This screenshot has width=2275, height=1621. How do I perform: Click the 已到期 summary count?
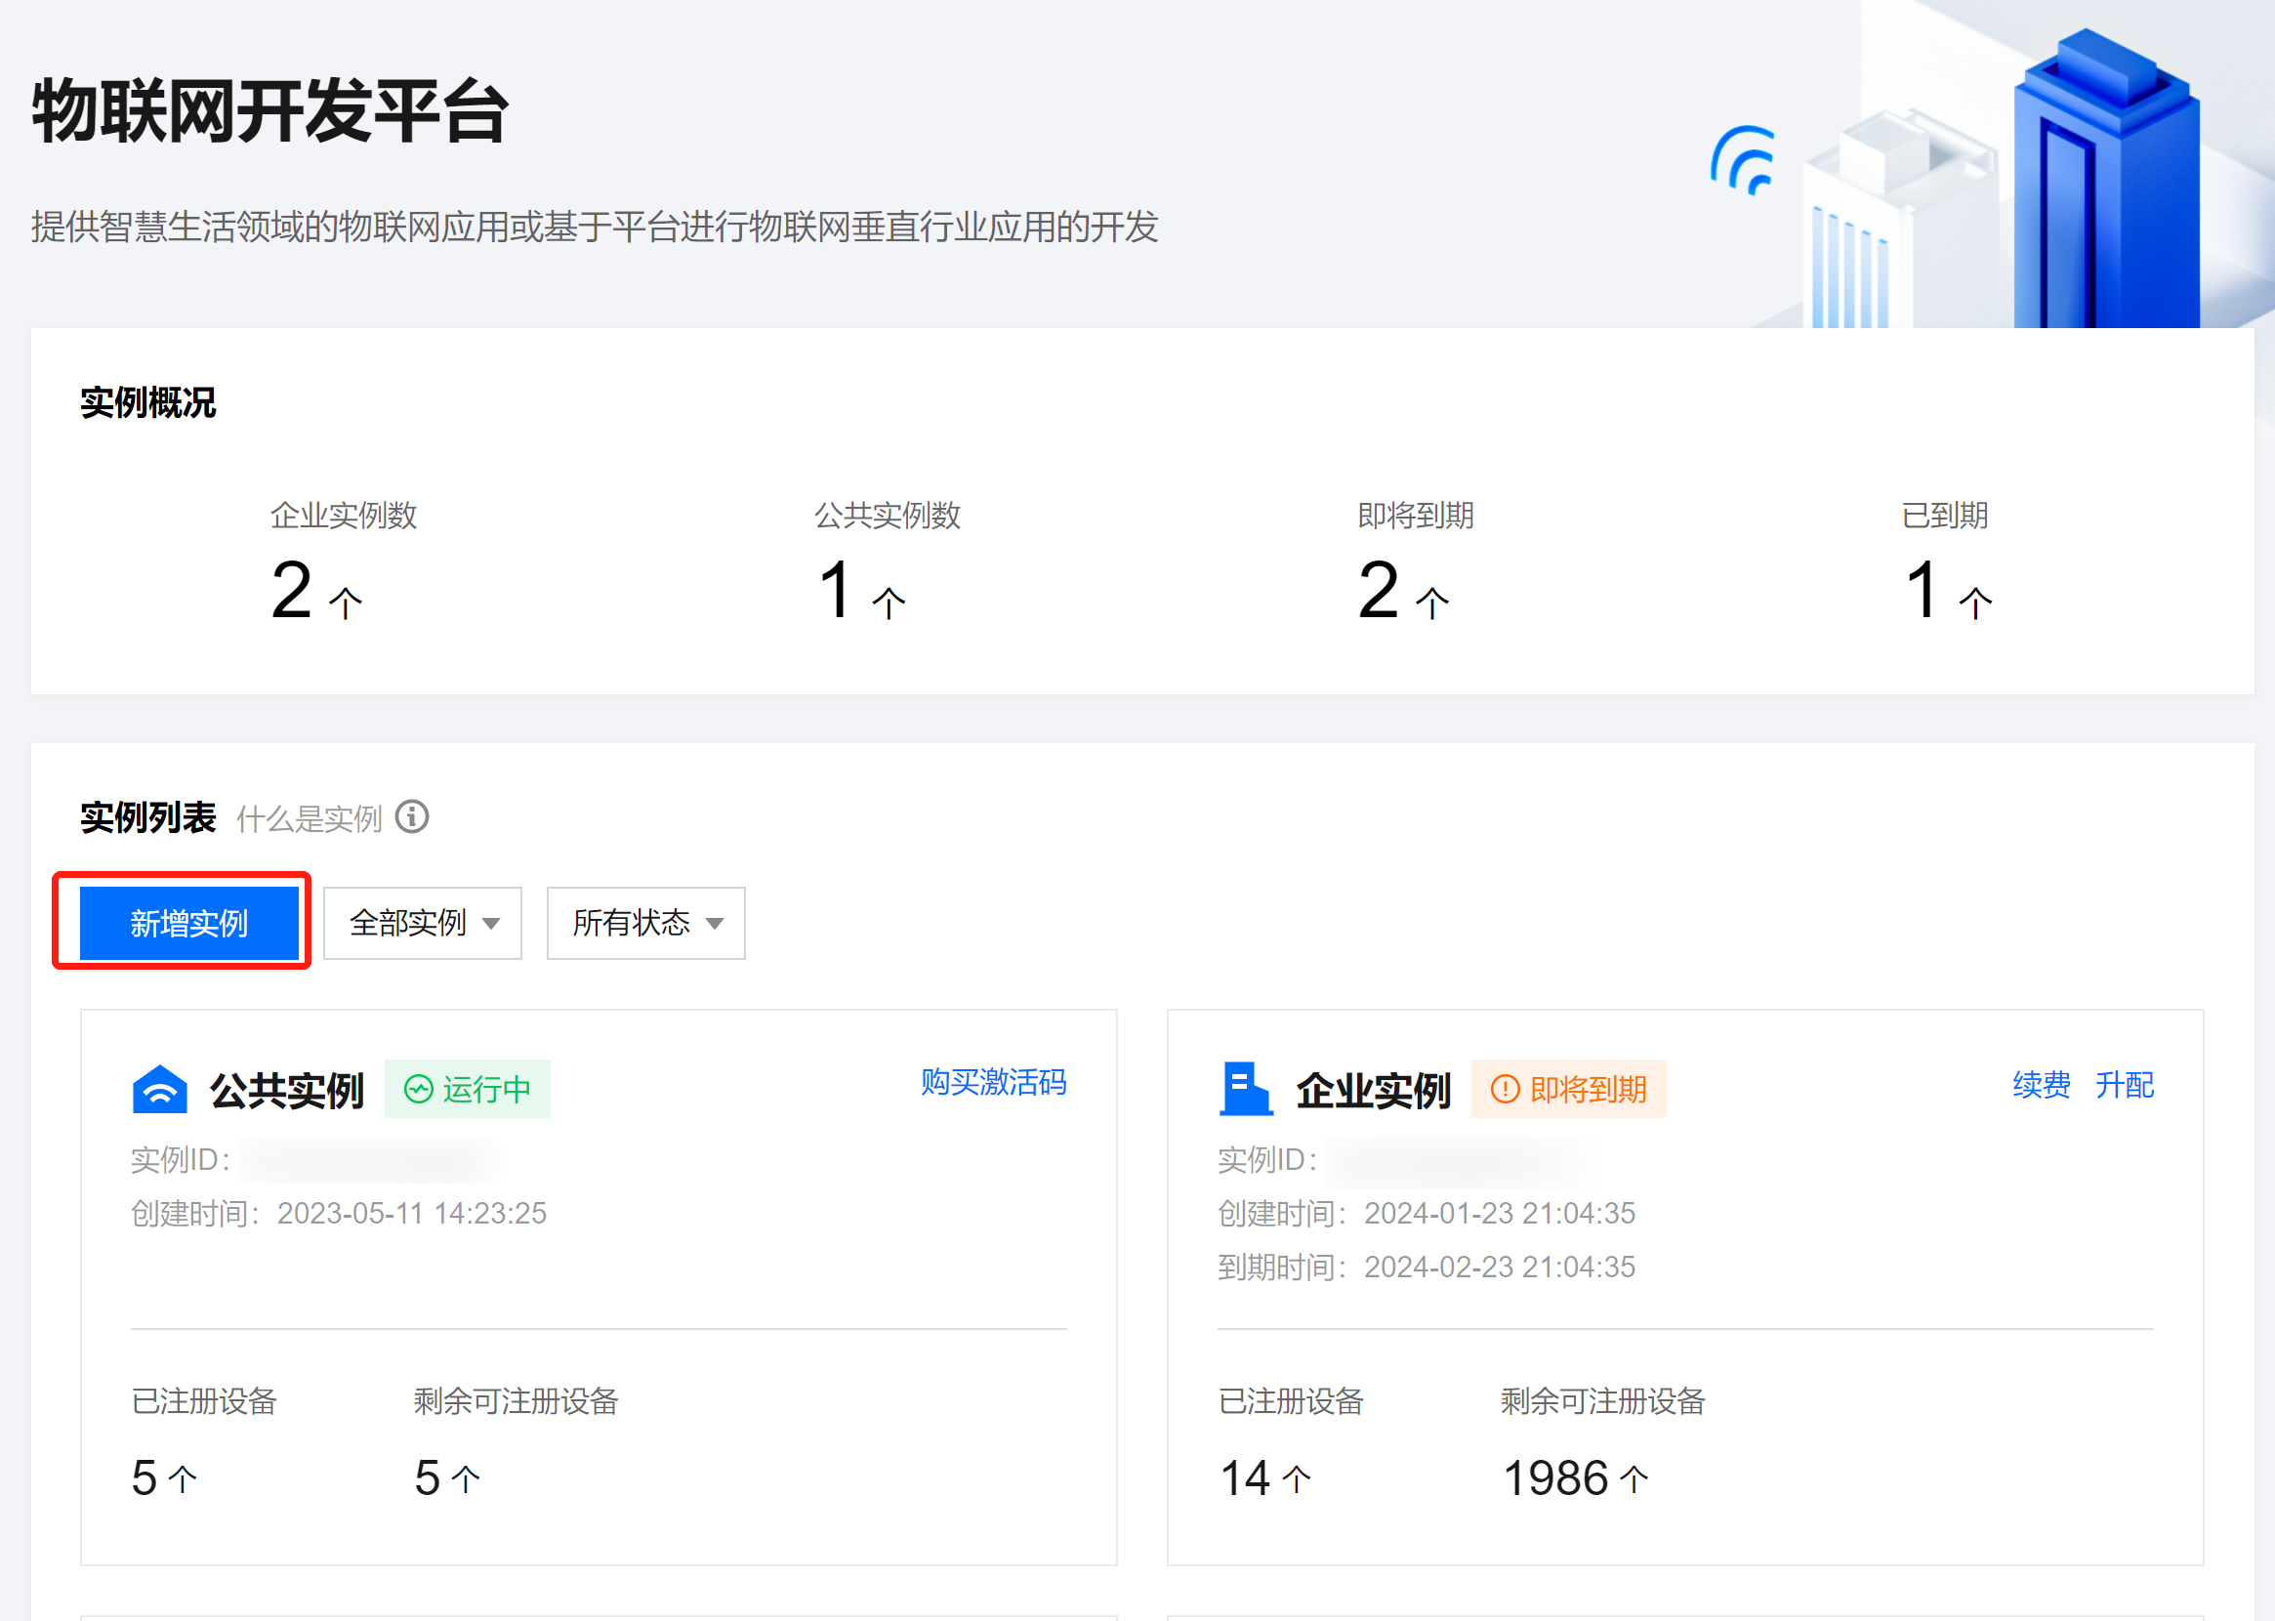(1922, 591)
